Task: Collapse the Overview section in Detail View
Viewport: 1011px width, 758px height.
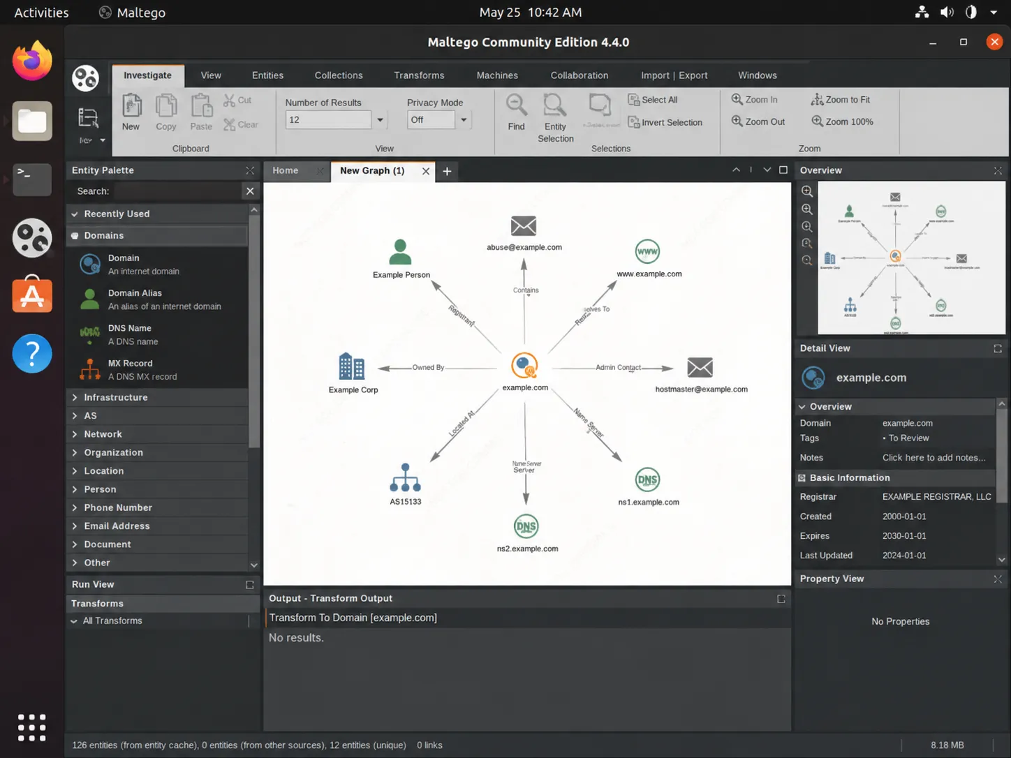Action: coord(802,407)
